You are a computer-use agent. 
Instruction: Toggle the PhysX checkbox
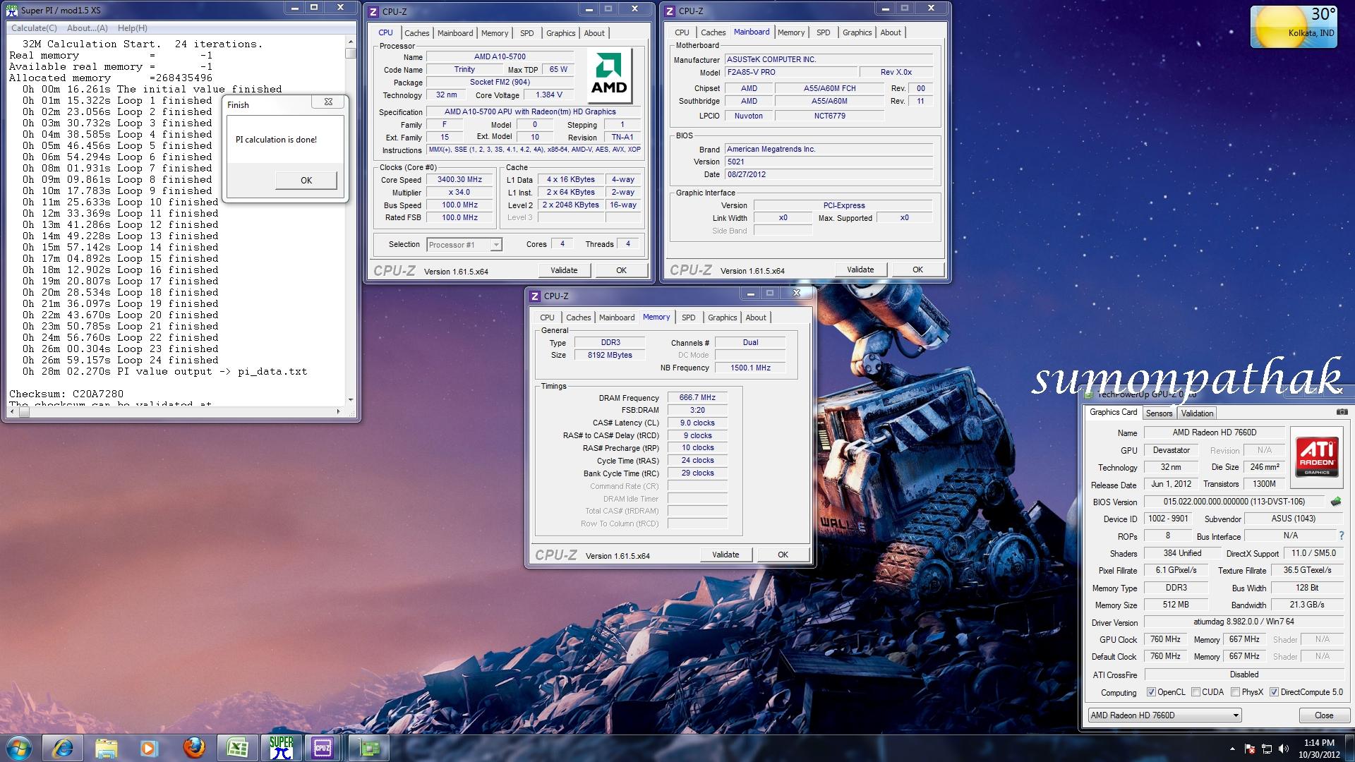(1235, 692)
